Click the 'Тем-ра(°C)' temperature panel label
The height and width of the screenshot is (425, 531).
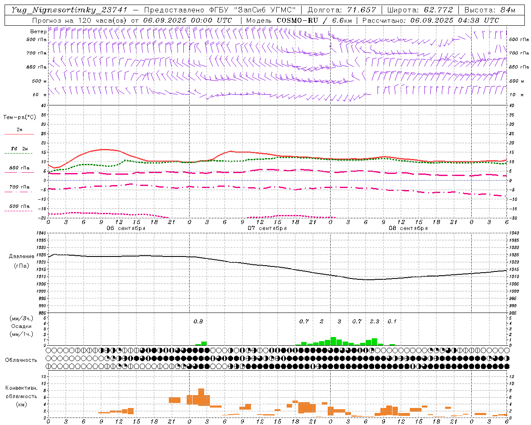click(19, 117)
